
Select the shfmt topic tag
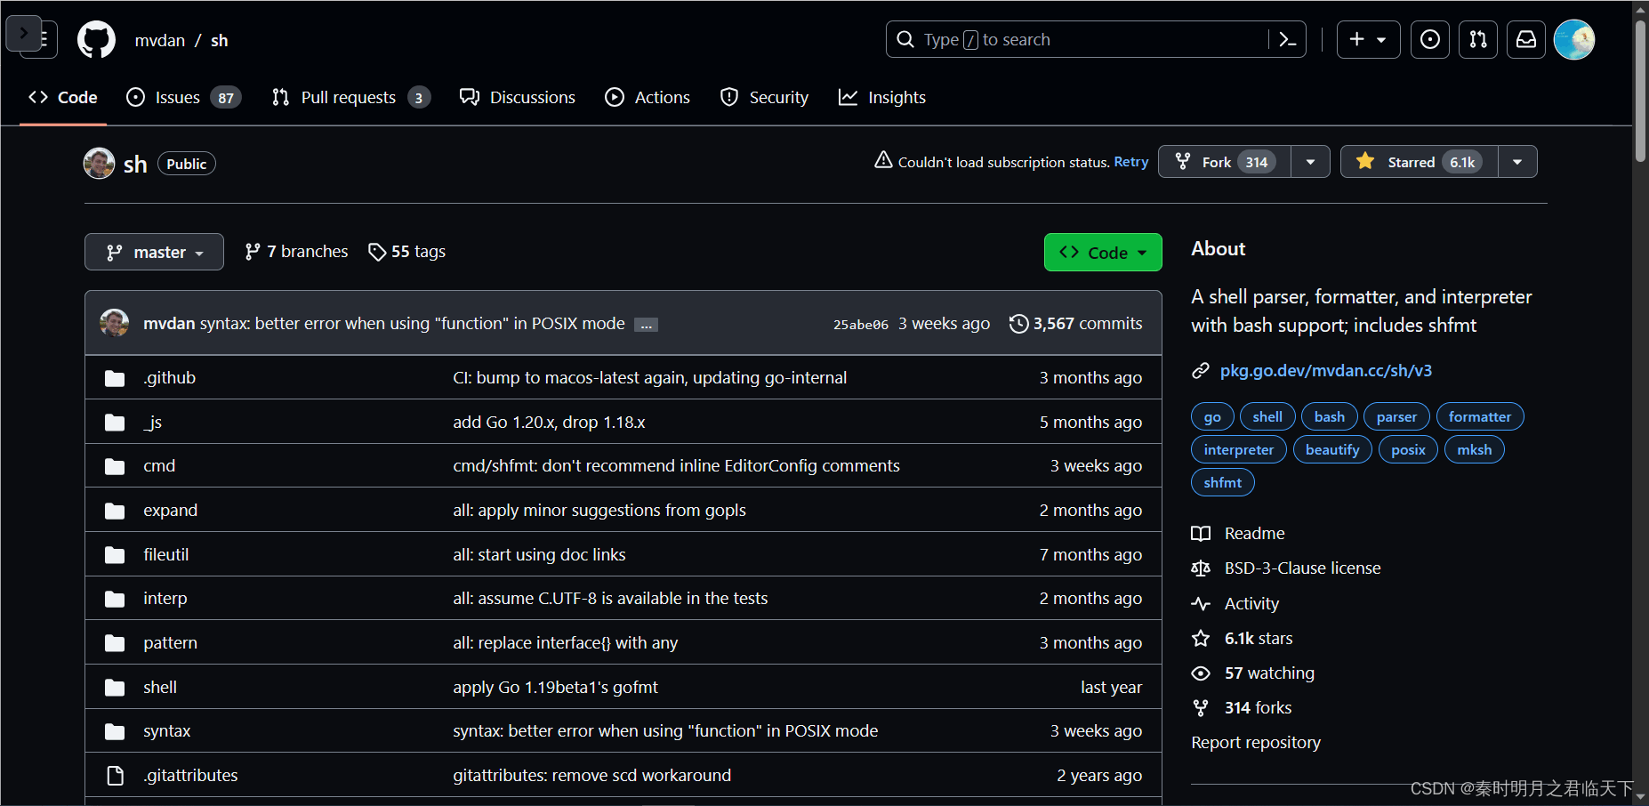tap(1223, 482)
